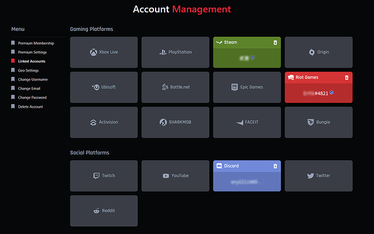The image size is (374, 234).
Task: Click the Reddit alien icon
Action: [96, 211]
